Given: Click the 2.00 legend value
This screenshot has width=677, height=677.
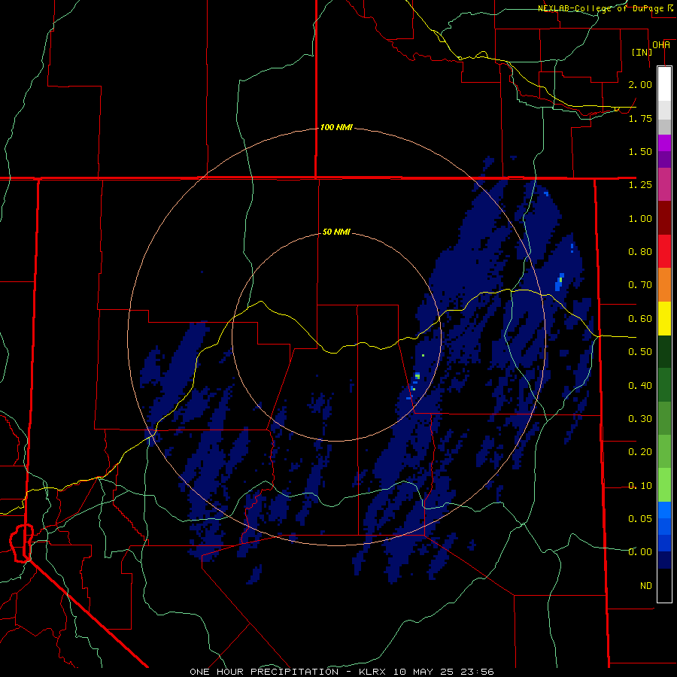Looking at the screenshot, I should (640, 84).
